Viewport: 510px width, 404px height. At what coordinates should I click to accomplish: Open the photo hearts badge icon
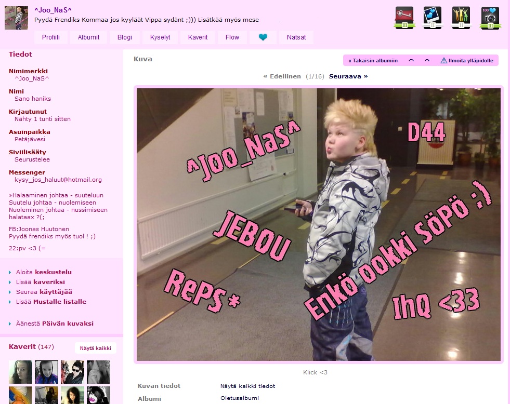coord(433,18)
